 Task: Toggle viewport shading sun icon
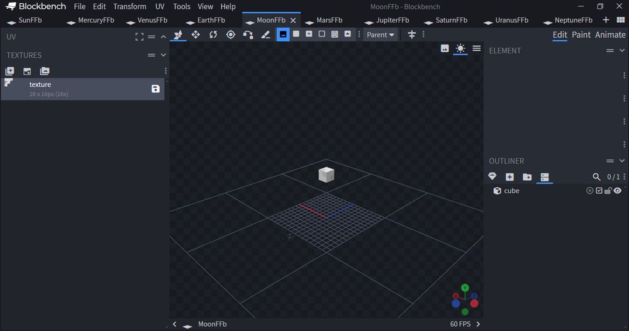(460, 48)
